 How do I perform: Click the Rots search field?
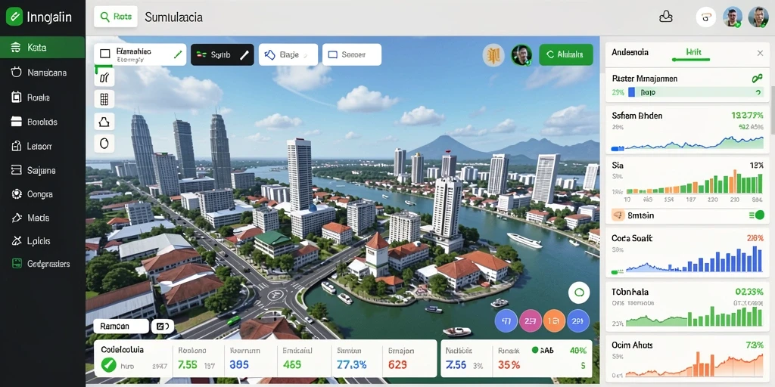coord(116,17)
